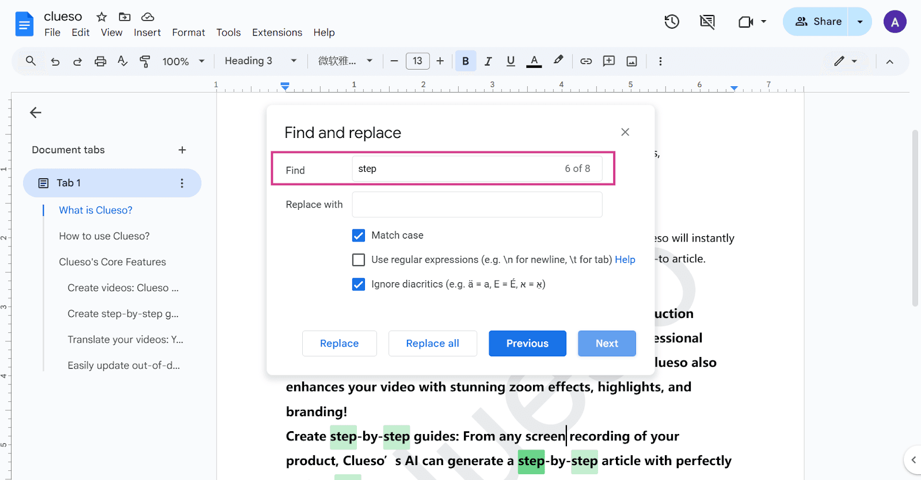Click the undo arrow icon

55,61
